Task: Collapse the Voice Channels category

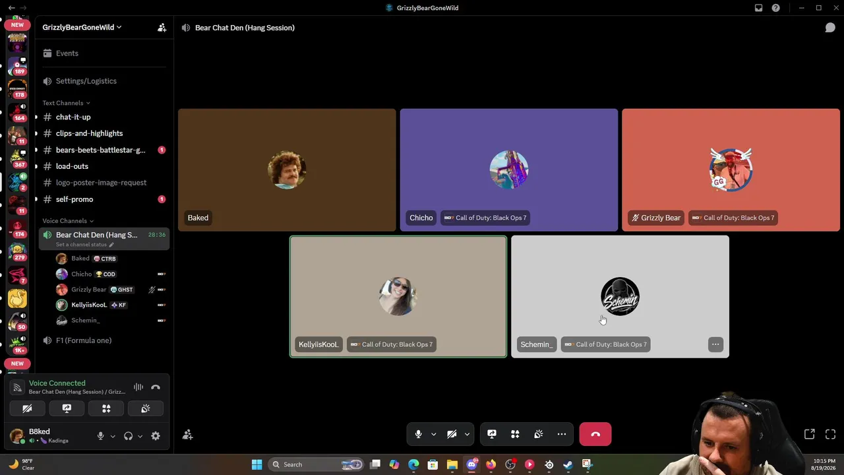Action: (x=68, y=221)
